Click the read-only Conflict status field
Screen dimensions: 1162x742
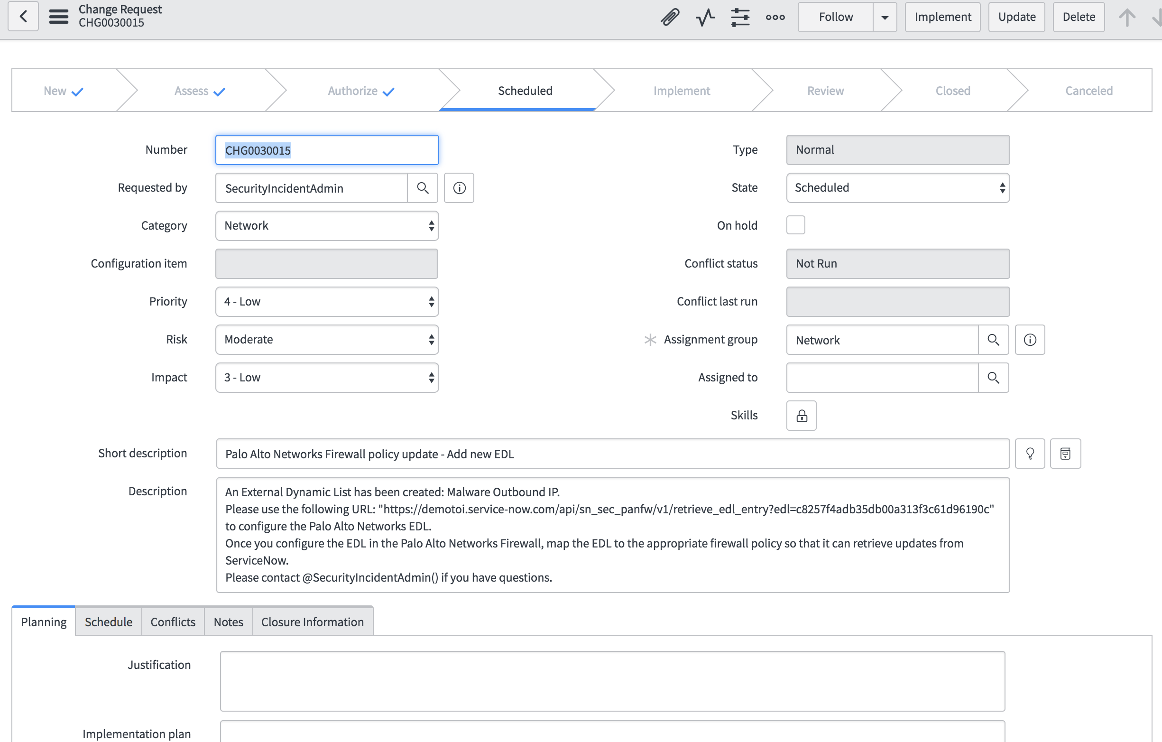[x=897, y=264]
